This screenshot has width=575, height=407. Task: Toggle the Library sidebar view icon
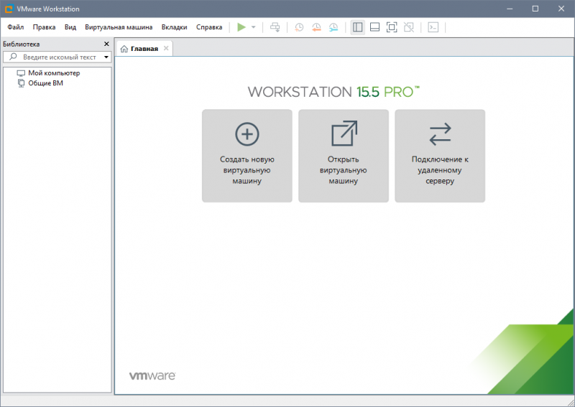[x=357, y=27]
